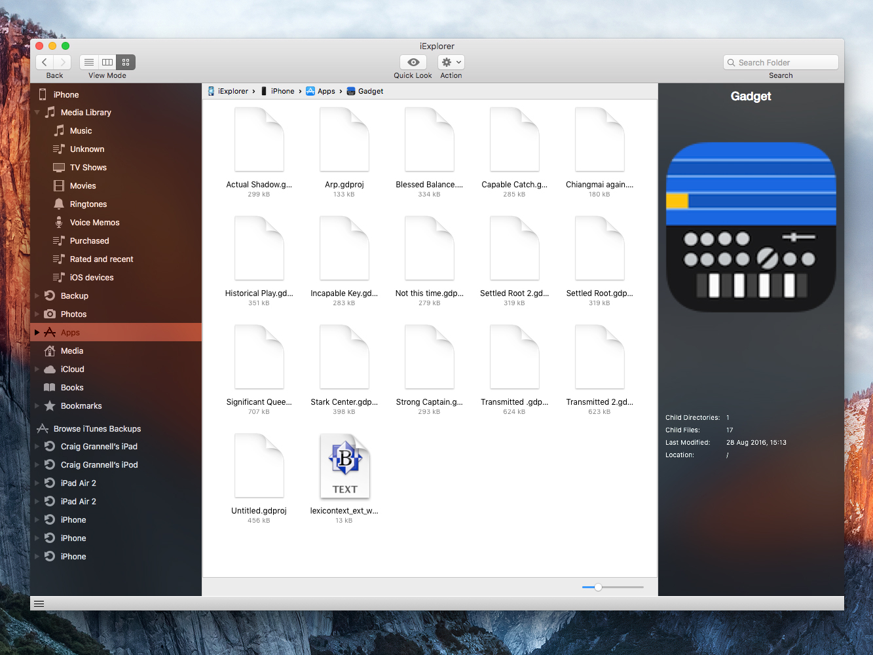This screenshot has width=873, height=655.
Task: Go to iExplorer in breadcrumb path
Action: [228, 92]
